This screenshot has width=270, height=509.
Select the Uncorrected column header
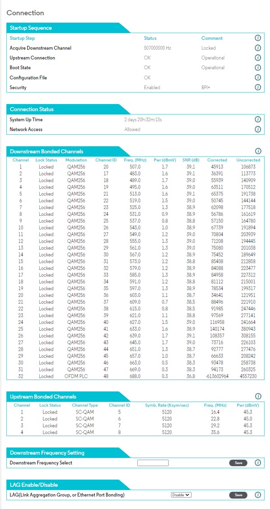248,160
